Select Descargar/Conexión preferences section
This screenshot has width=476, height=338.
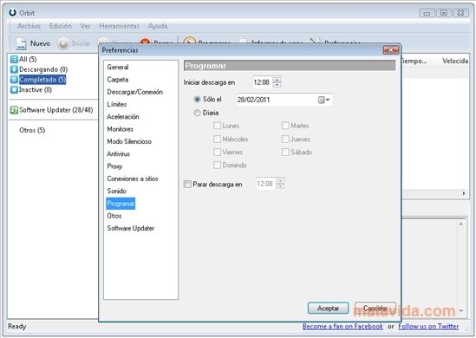[134, 92]
